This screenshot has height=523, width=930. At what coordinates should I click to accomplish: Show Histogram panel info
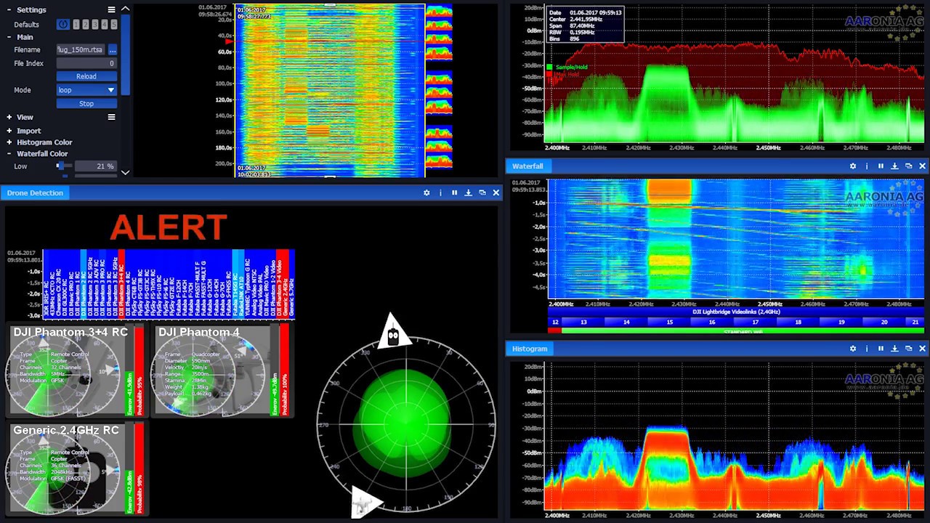point(867,349)
